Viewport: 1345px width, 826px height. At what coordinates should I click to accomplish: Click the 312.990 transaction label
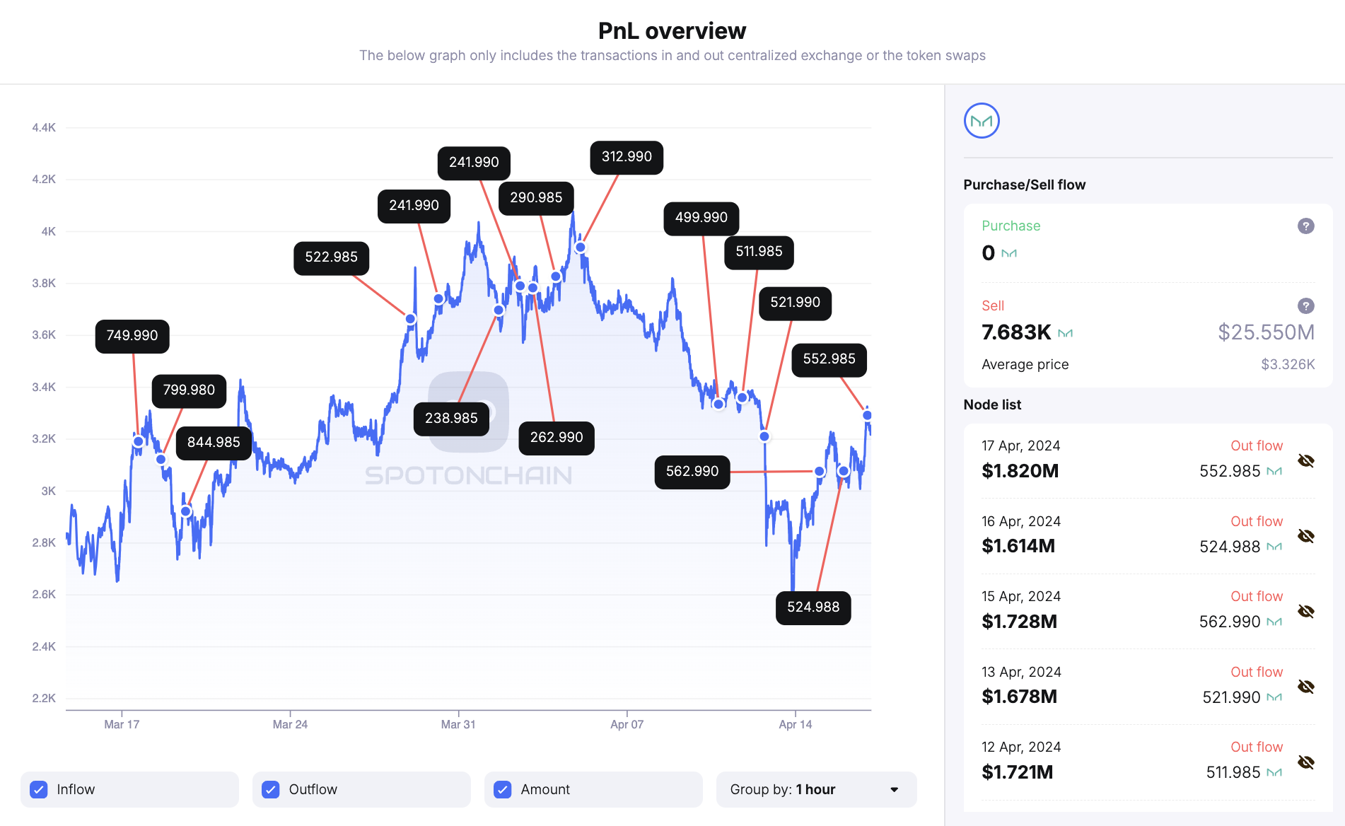coord(627,157)
